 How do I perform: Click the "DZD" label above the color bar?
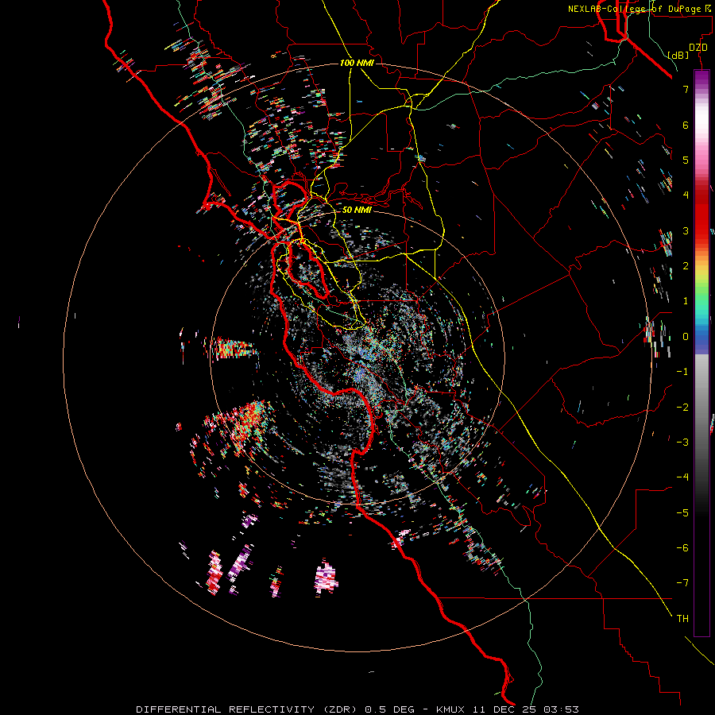pos(698,48)
